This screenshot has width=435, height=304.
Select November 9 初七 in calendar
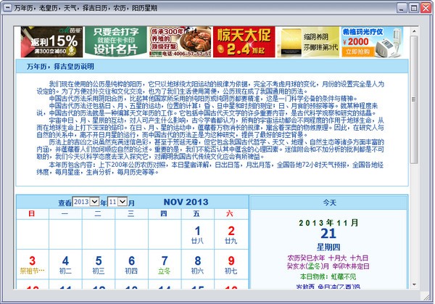coord(231,264)
